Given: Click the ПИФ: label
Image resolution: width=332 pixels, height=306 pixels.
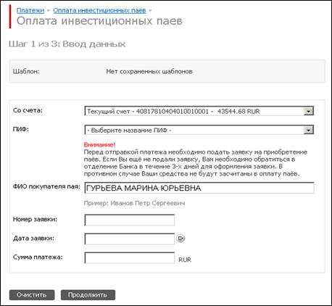Looking at the screenshot, I should (x=21, y=129).
